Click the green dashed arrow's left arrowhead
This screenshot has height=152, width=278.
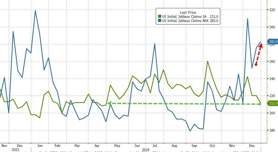[109, 103]
